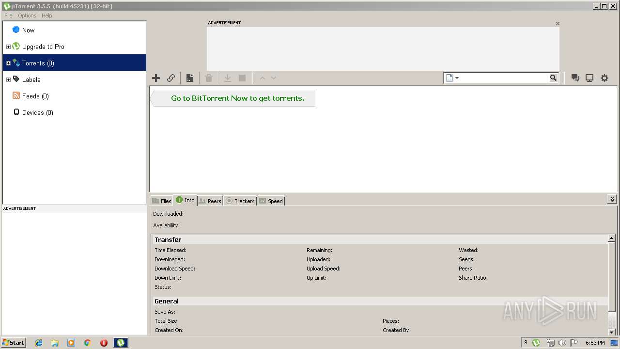Click the Share Ratio label
Viewport: 620px width, 349px height.
pos(473,278)
